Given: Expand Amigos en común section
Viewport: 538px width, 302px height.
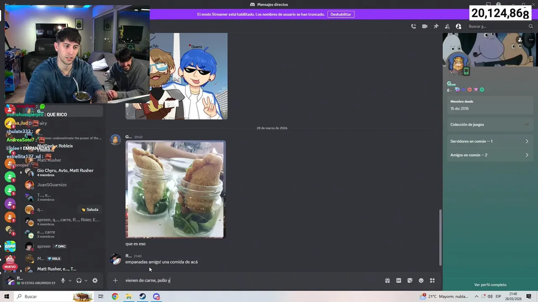Looking at the screenshot, I should tap(490, 155).
